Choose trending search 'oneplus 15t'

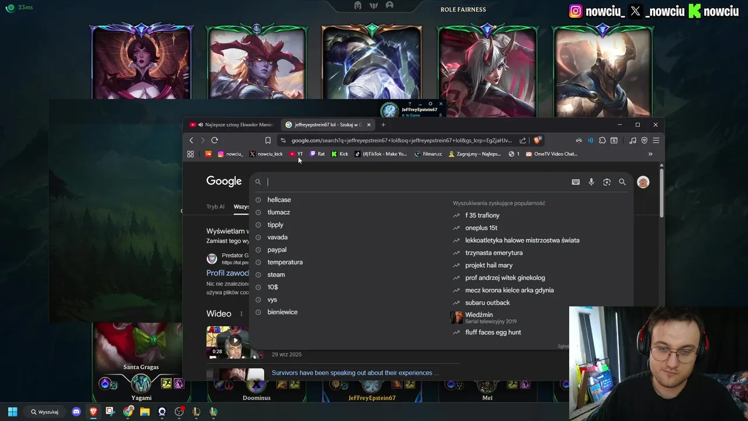pyautogui.click(x=481, y=228)
